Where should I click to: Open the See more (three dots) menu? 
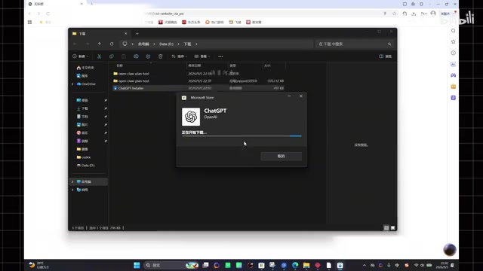pyautogui.click(x=220, y=56)
